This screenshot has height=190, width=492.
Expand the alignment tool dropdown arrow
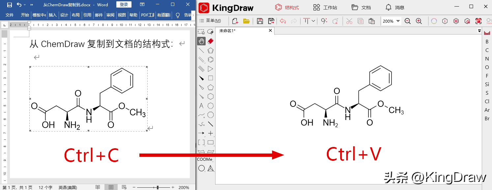[313, 21]
